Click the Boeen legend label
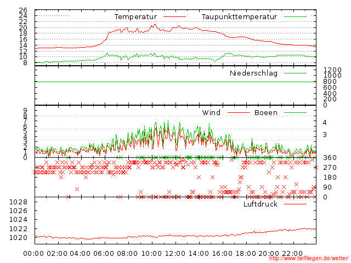 [x=266, y=112]
